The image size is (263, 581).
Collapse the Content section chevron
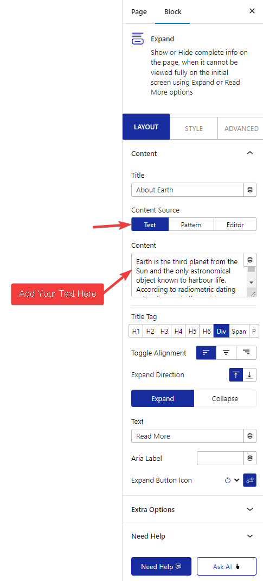250,153
